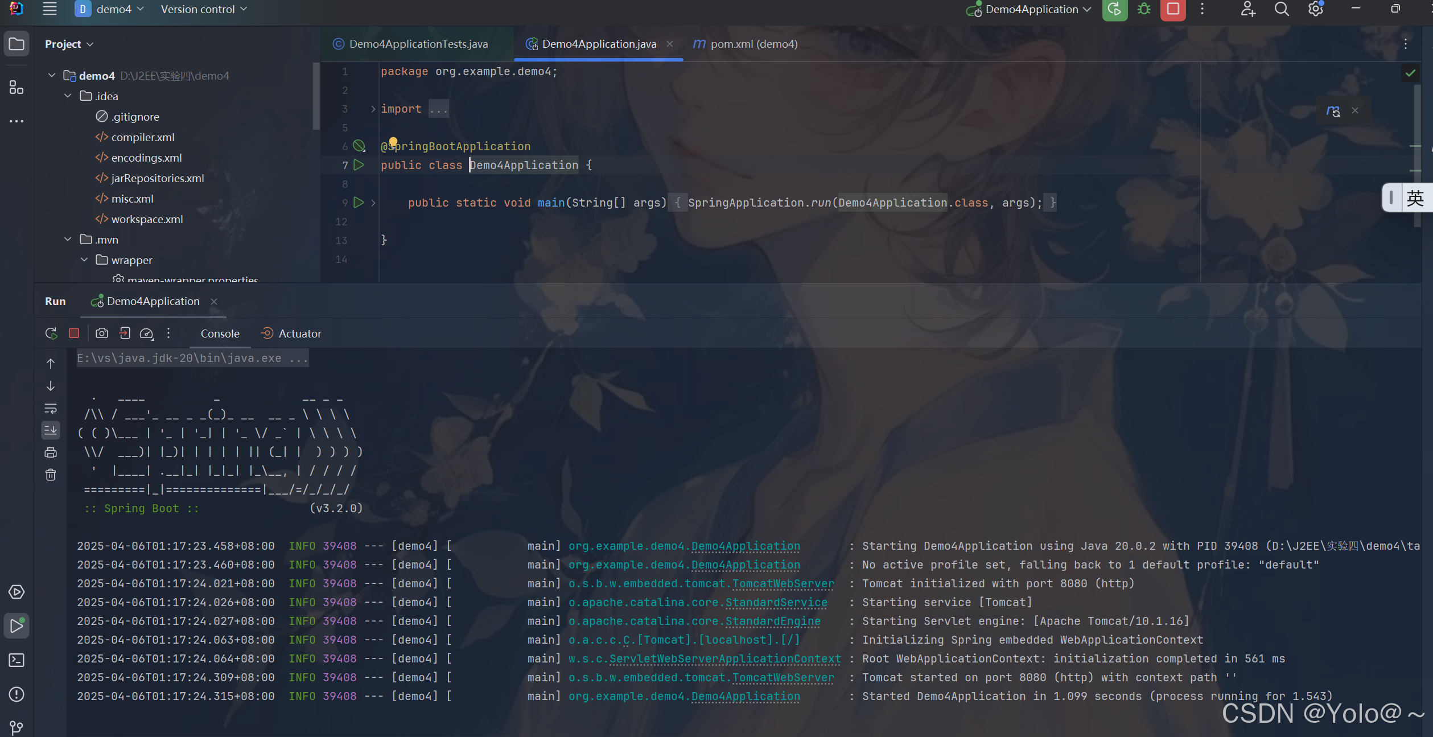The width and height of the screenshot is (1433, 737).
Task: Click the red Stop button in Run toolbar
Action: pyautogui.click(x=74, y=333)
